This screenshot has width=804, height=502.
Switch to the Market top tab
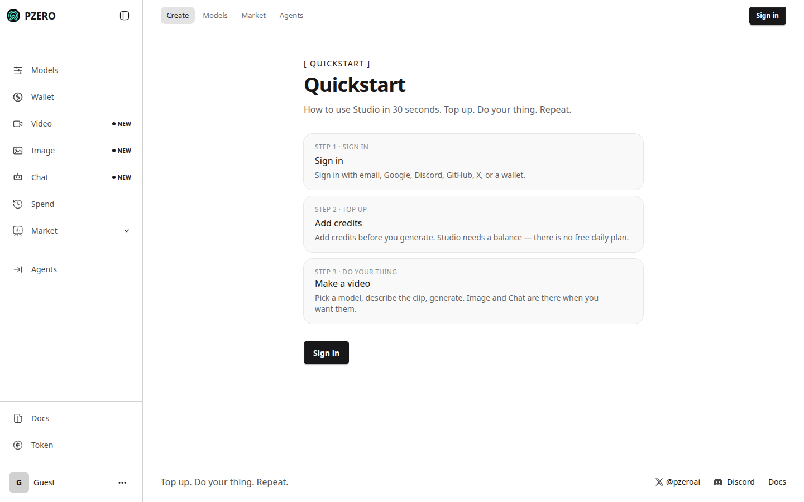(253, 16)
